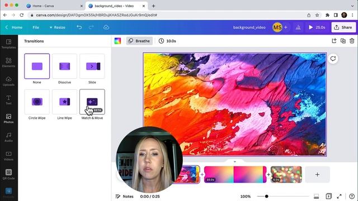Click the Breathe animation button
358x201 pixels.
click(139, 41)
